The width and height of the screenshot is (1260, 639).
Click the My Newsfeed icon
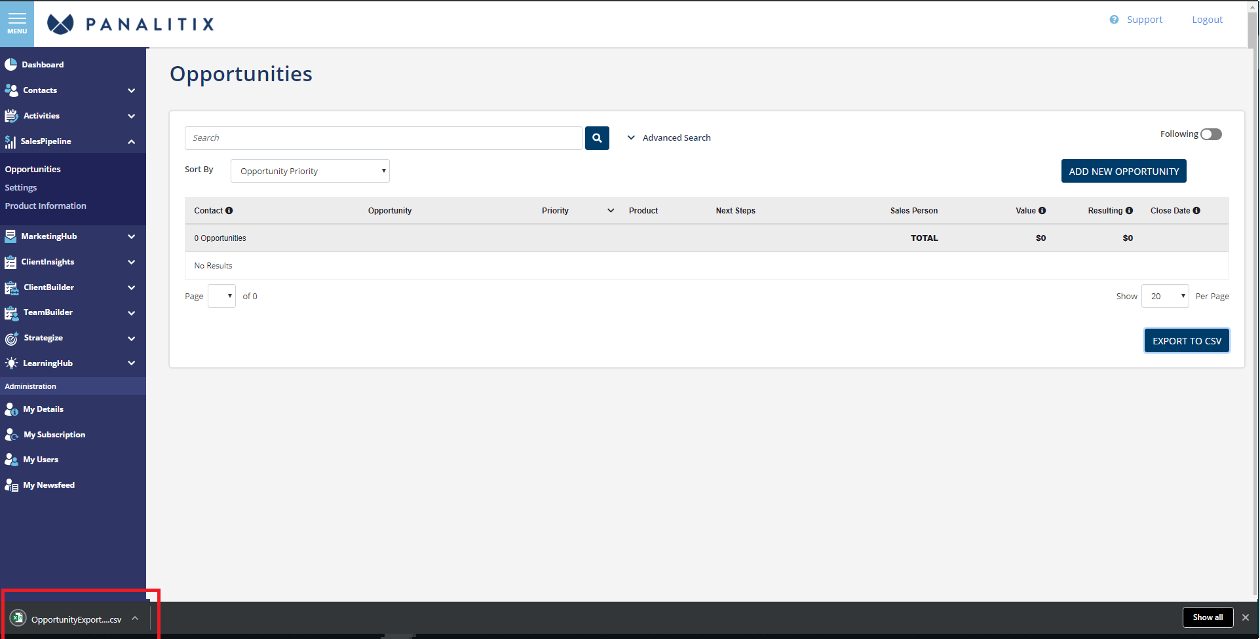tap(11, 485)
